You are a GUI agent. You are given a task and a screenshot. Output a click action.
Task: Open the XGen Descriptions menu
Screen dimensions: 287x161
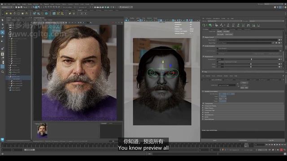point(216,19)
